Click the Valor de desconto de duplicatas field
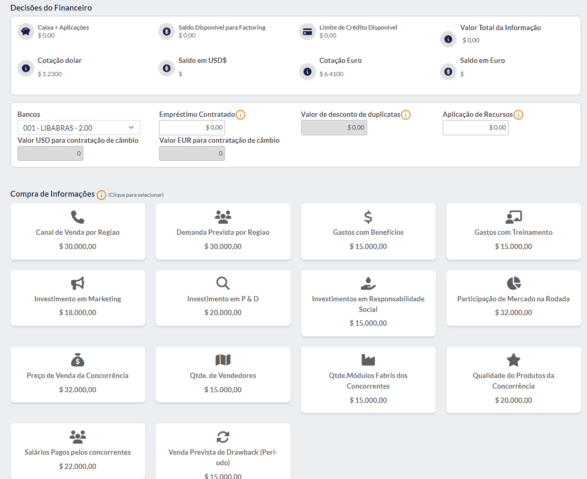 (334, 127)
